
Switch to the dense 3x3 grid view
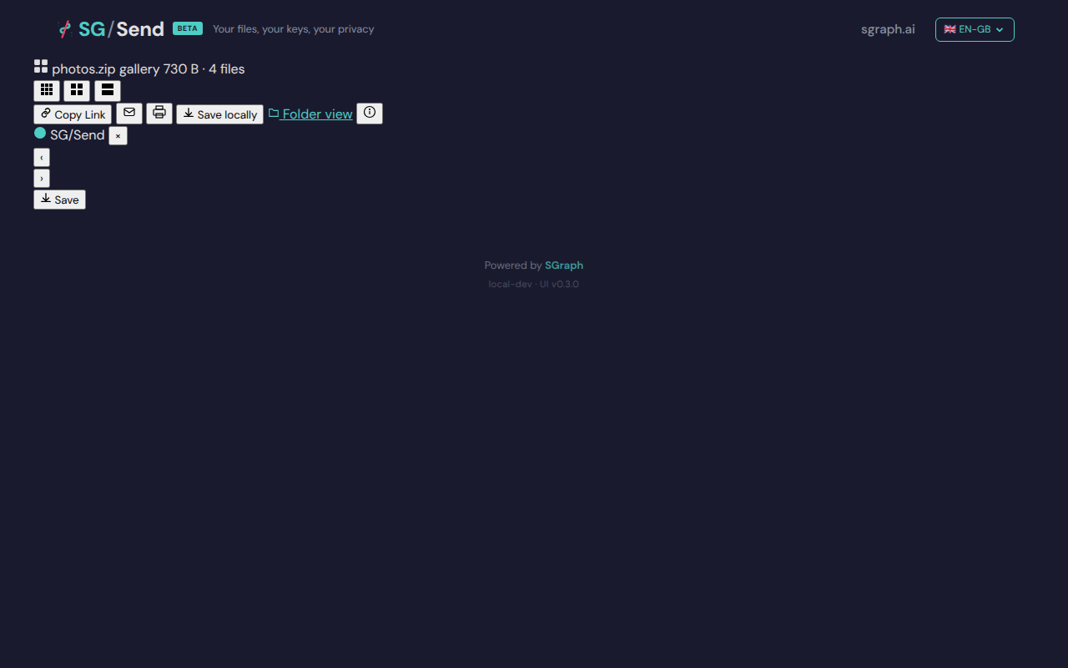(x=47, y=90)
